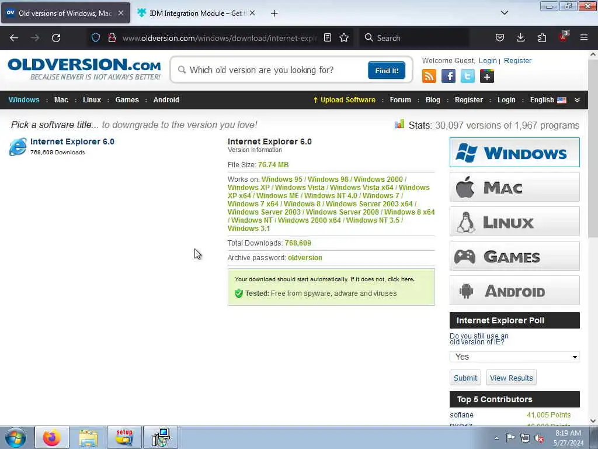Screen dimensions: 598x449
Task: Click the muted volume tray icon
Action: [x=539, y=438]
